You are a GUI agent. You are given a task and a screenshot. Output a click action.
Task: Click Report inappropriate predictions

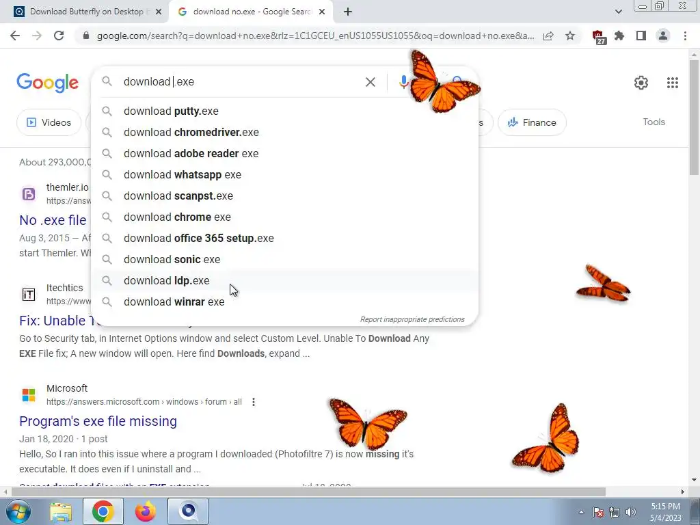coord(412,320)
